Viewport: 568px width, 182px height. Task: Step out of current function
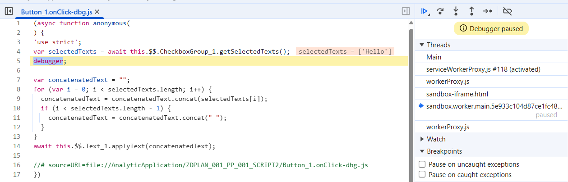(x=471, y=11)
